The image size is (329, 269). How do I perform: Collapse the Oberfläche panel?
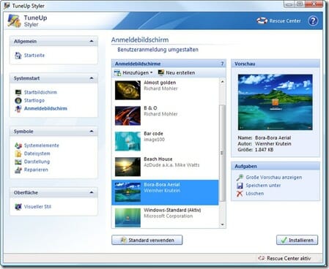(x=92, y=192)
